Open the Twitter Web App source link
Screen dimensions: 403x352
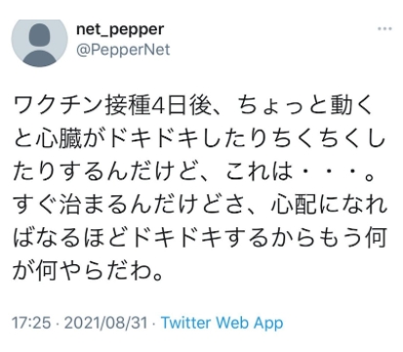click(x=222, y=323)
